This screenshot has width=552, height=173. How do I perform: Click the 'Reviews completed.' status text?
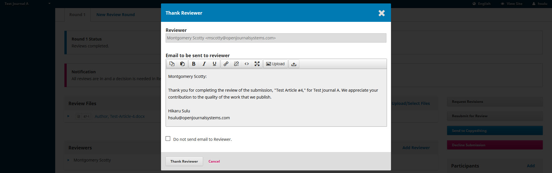(x=90, y=46)
